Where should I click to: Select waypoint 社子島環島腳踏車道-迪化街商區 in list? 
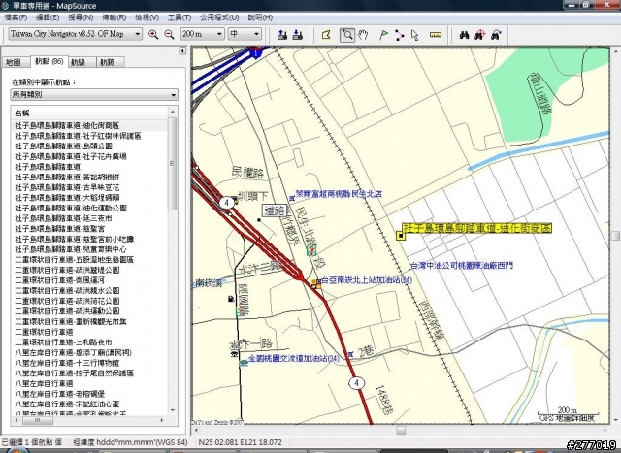89,125
